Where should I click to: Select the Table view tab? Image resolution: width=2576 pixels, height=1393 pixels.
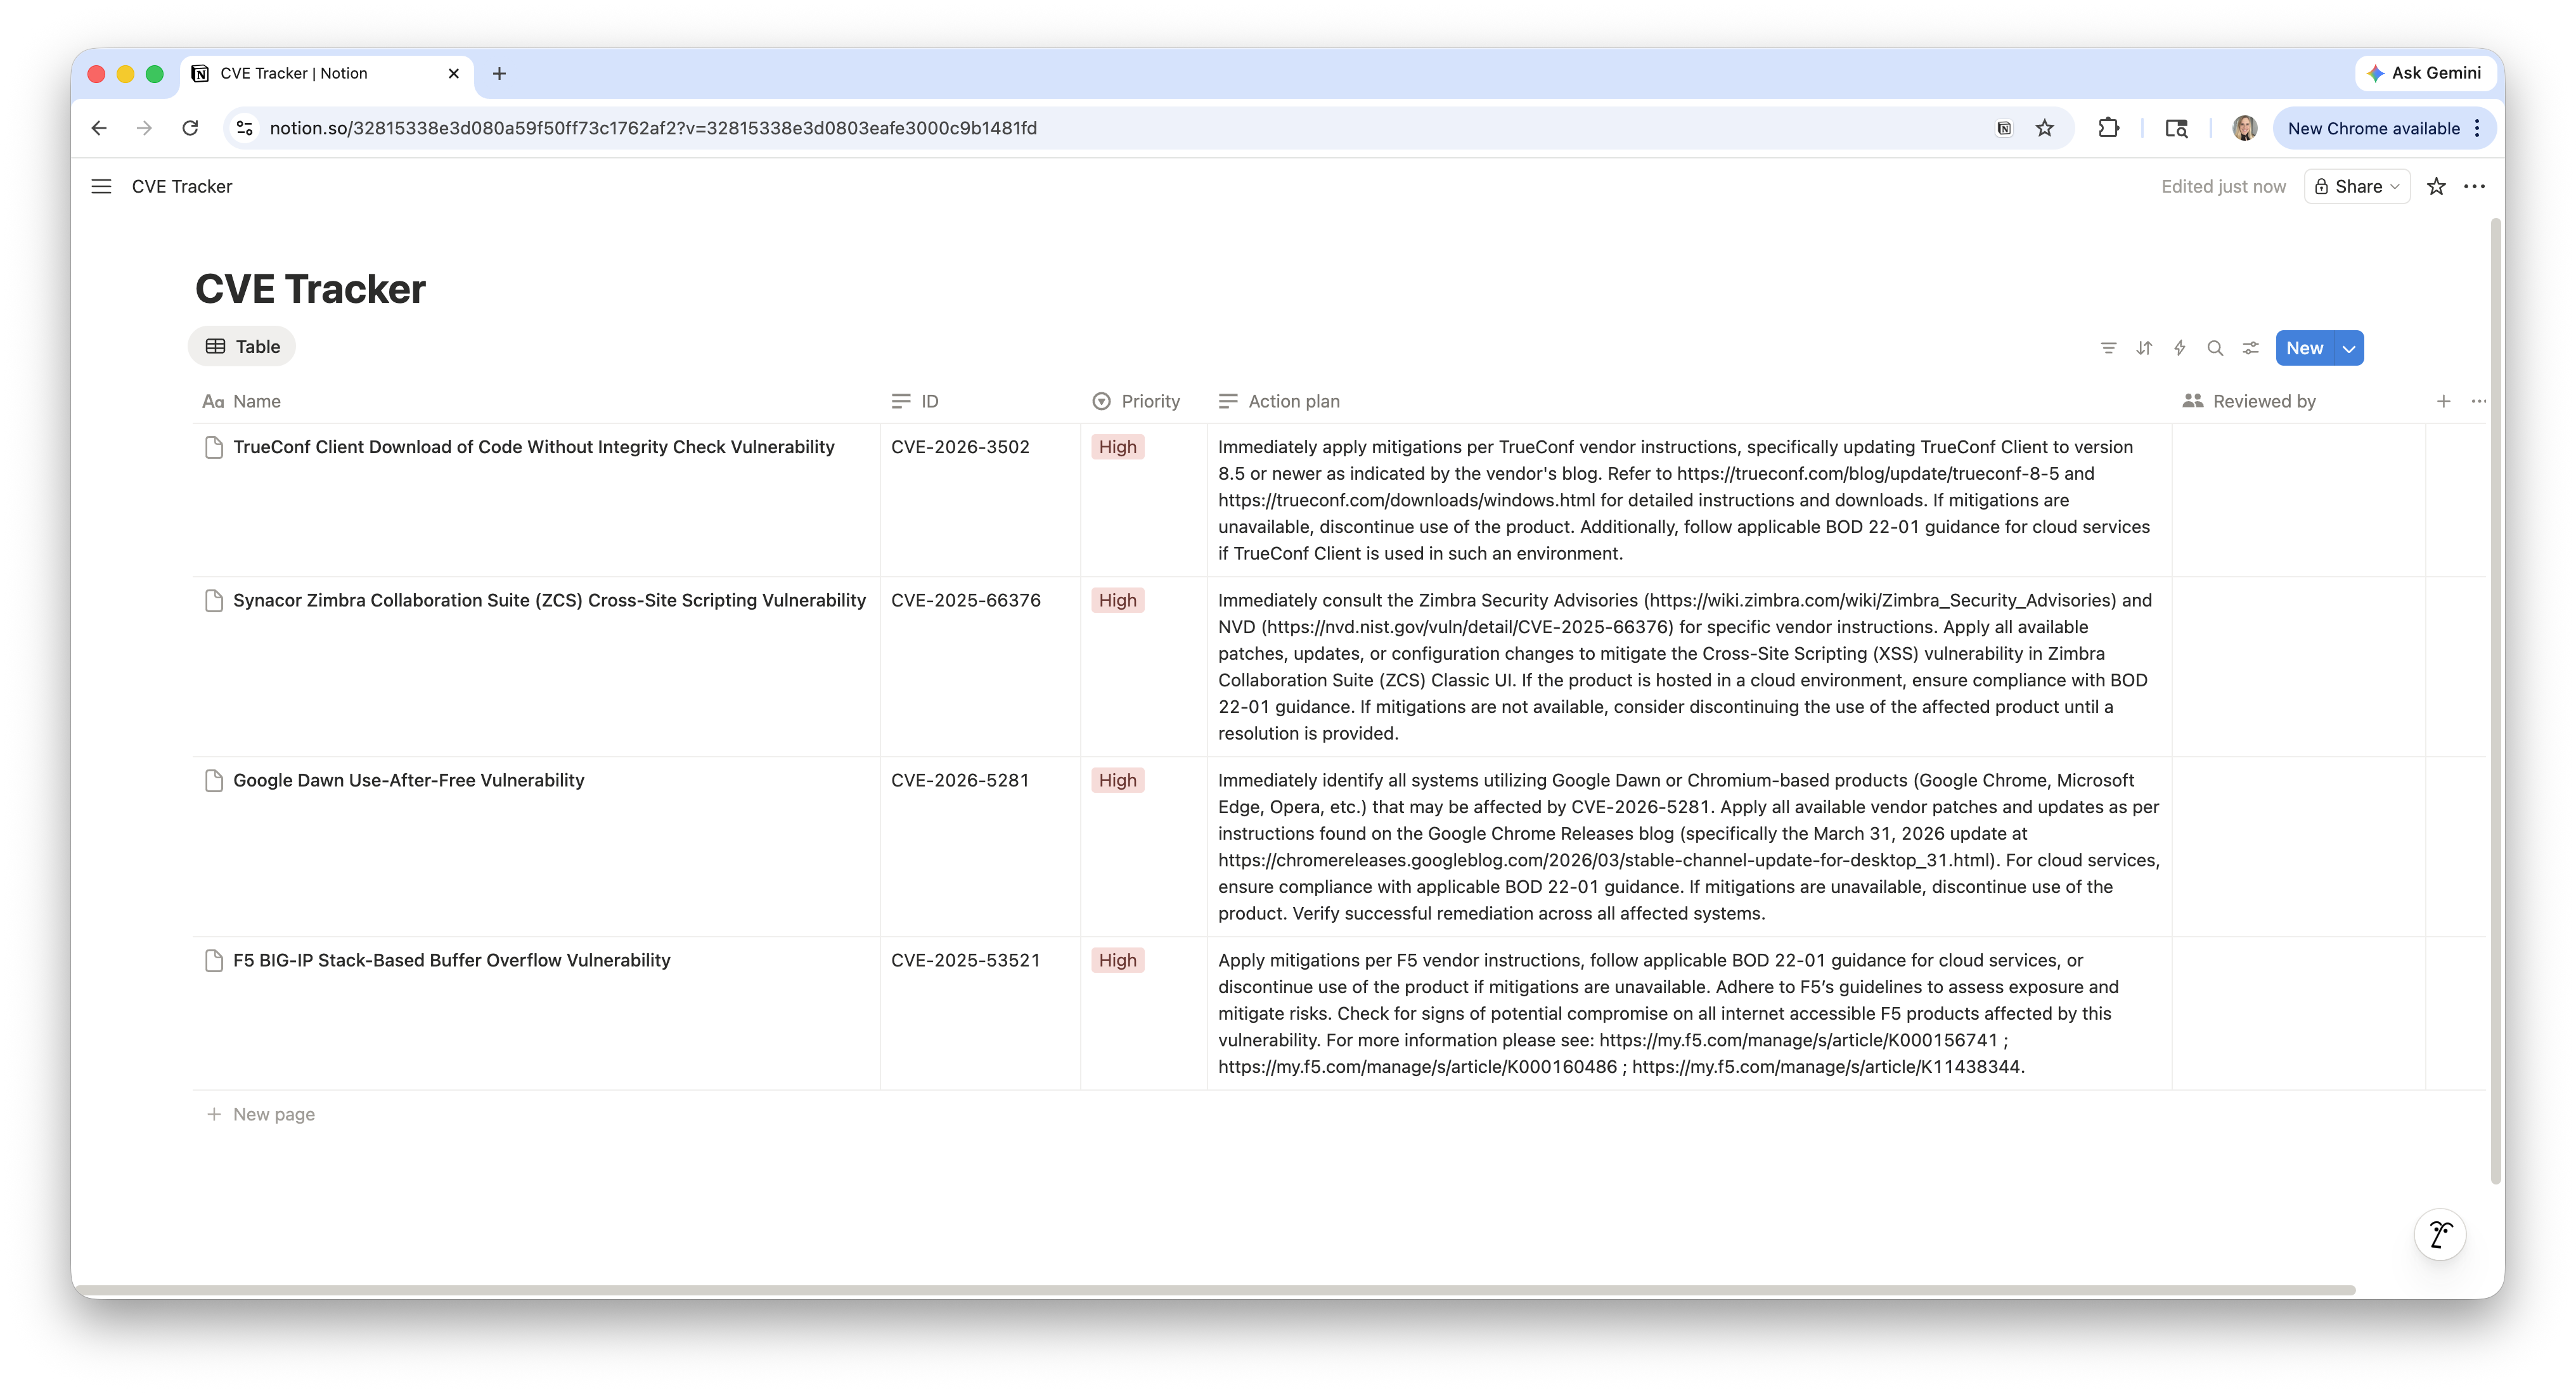point(242,346)
